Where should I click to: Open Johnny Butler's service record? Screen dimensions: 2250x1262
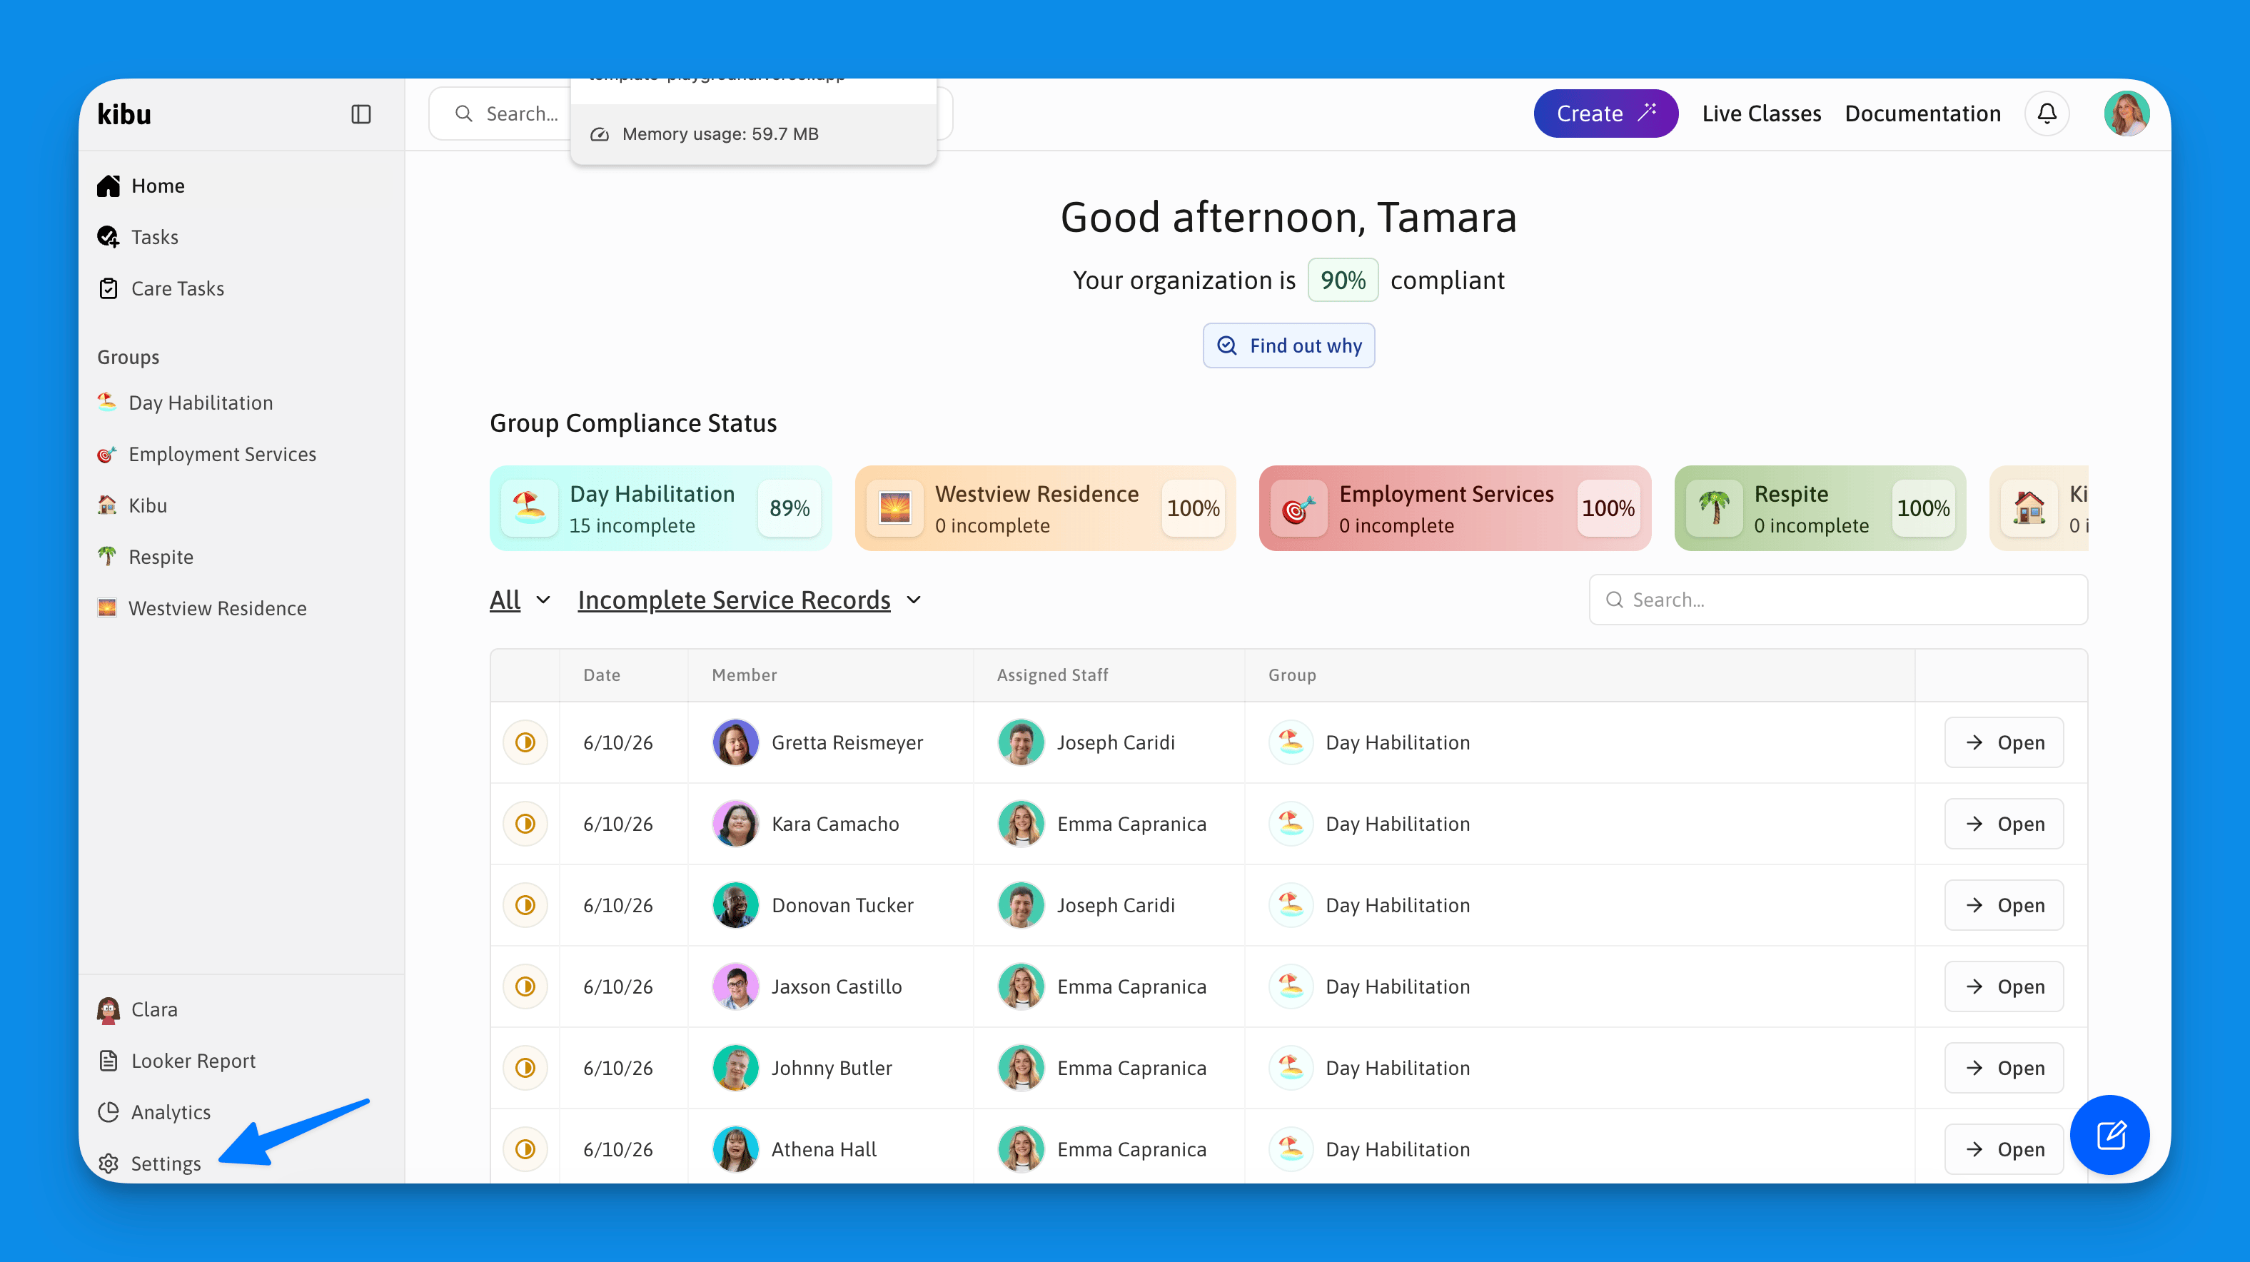click(x=2004, y=1067)
